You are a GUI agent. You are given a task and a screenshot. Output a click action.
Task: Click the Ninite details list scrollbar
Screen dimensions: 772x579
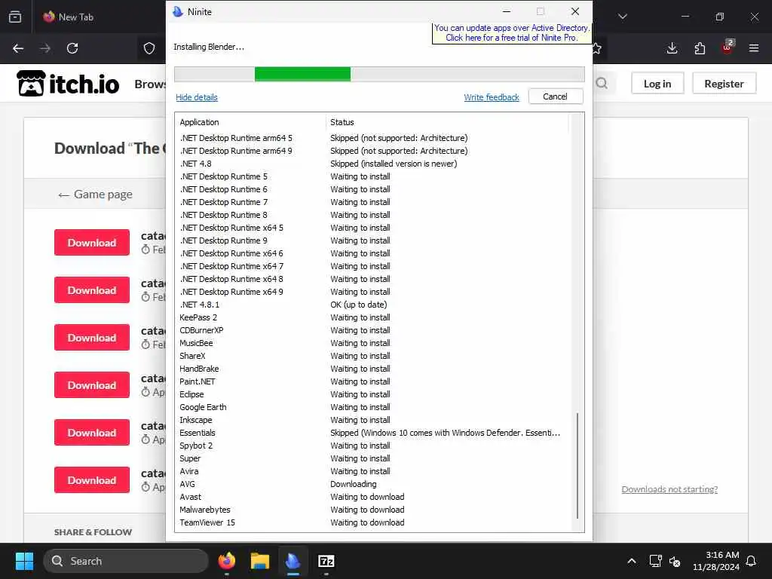[577, 465]
